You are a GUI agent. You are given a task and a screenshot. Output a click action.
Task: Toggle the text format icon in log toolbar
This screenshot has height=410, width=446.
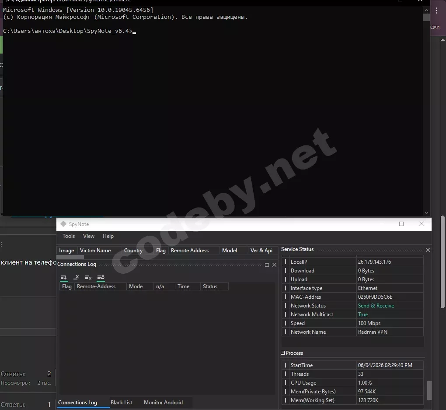pyautogui.click(x=101, y=277)
